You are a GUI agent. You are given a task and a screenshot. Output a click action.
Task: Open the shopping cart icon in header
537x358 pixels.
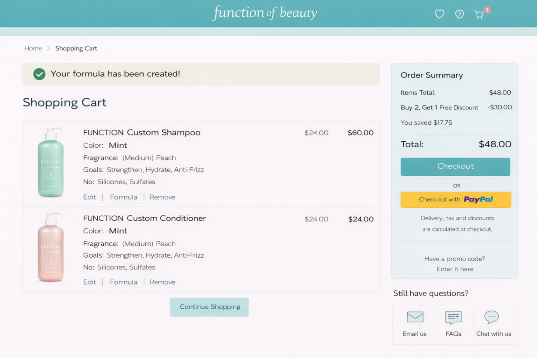tap(479, 15)
